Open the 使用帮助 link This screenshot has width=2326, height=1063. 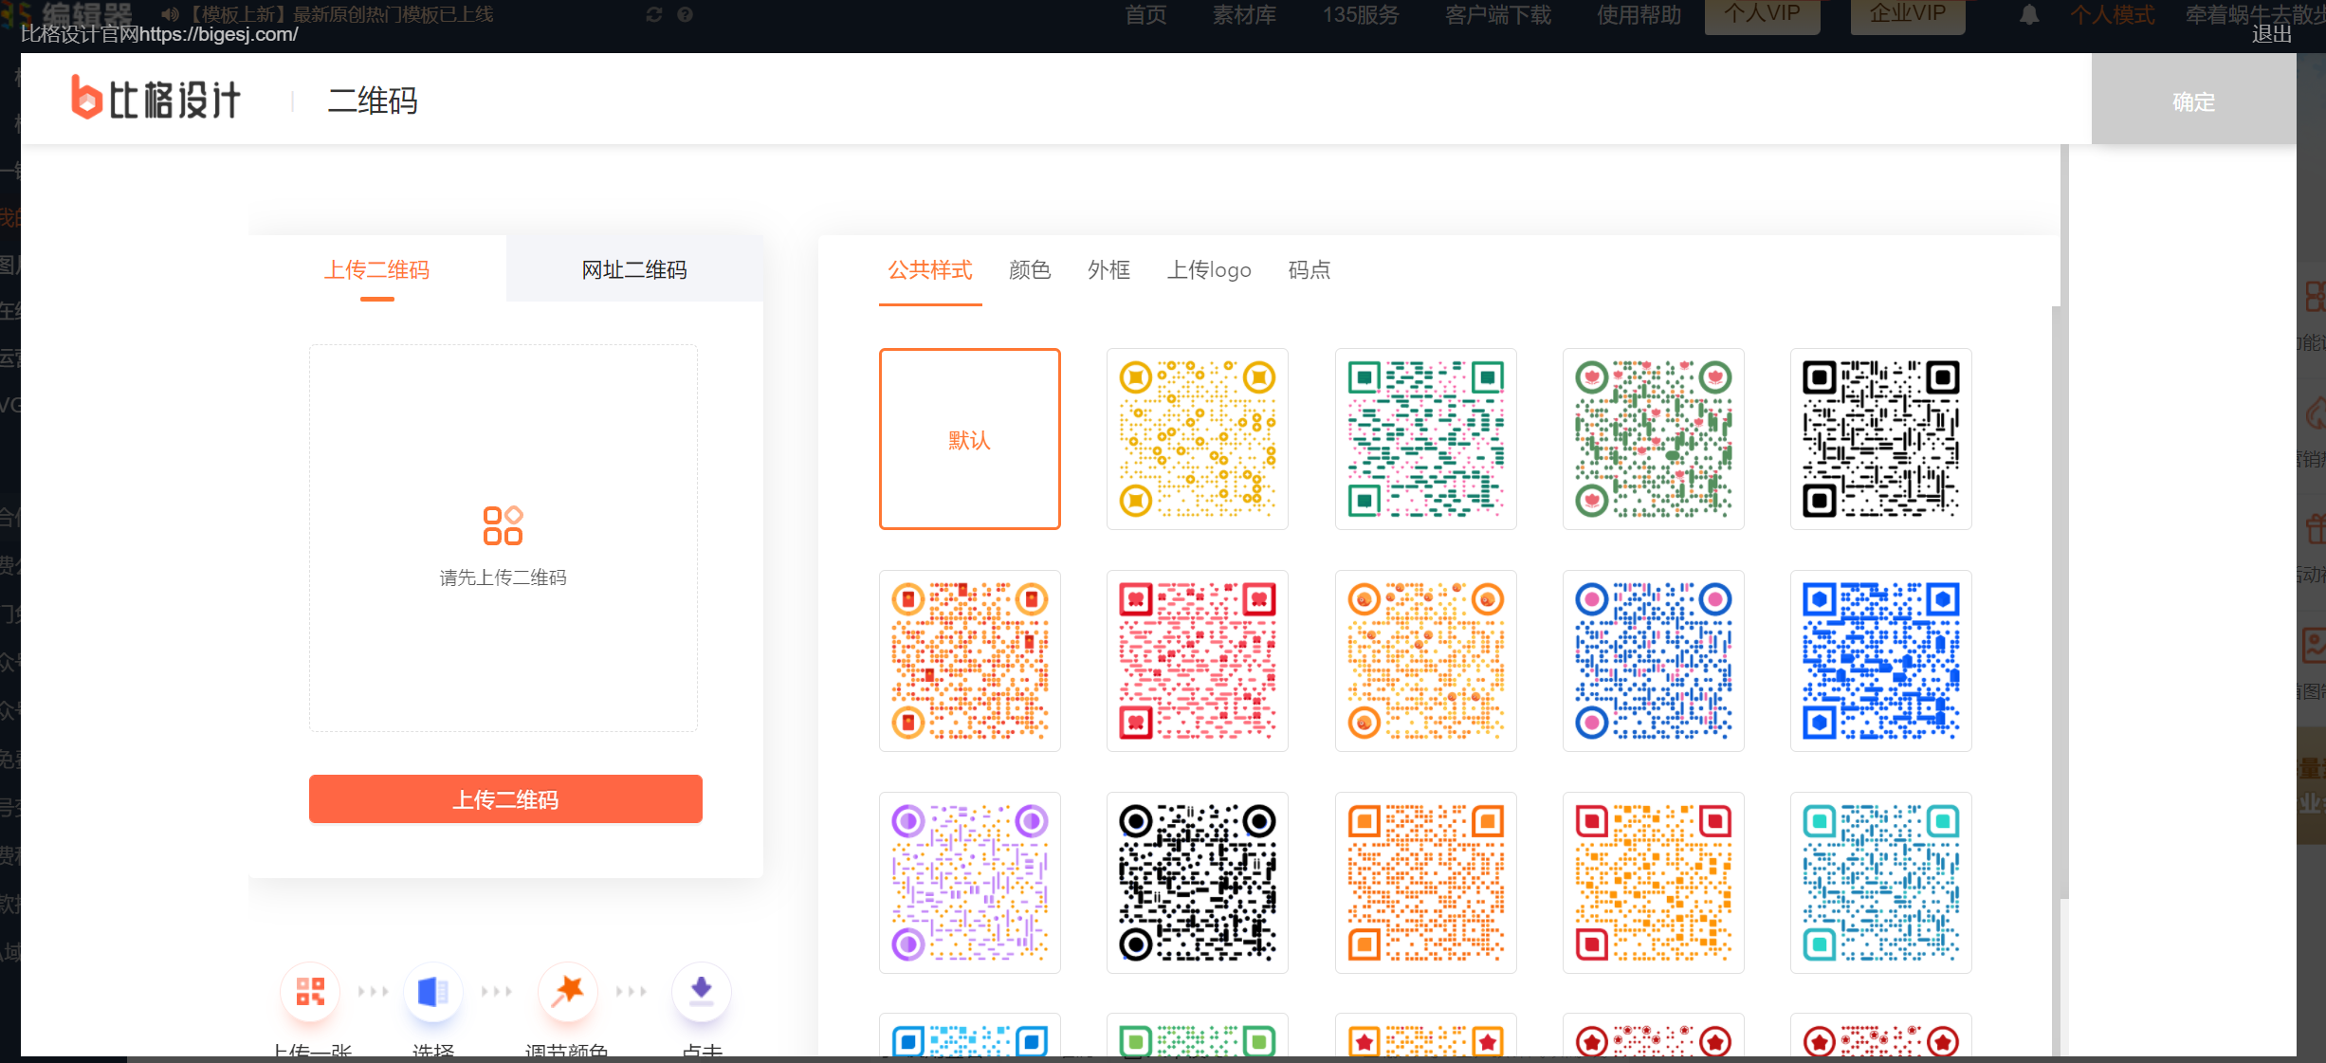1639,15
